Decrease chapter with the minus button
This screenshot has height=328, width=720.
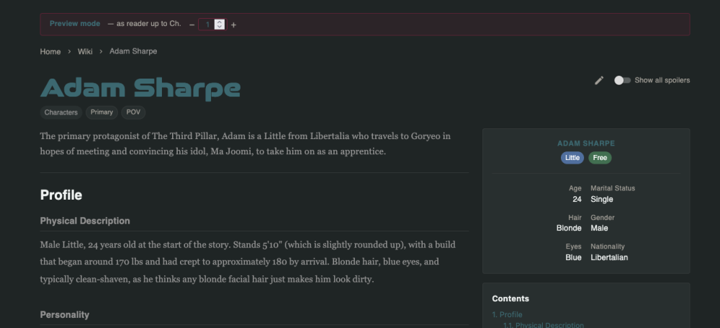[192, 25]
